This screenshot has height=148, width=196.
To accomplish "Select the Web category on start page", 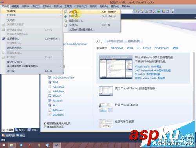I will 130,48.
